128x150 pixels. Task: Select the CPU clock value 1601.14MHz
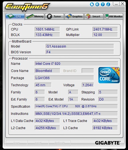pos(47,29)
